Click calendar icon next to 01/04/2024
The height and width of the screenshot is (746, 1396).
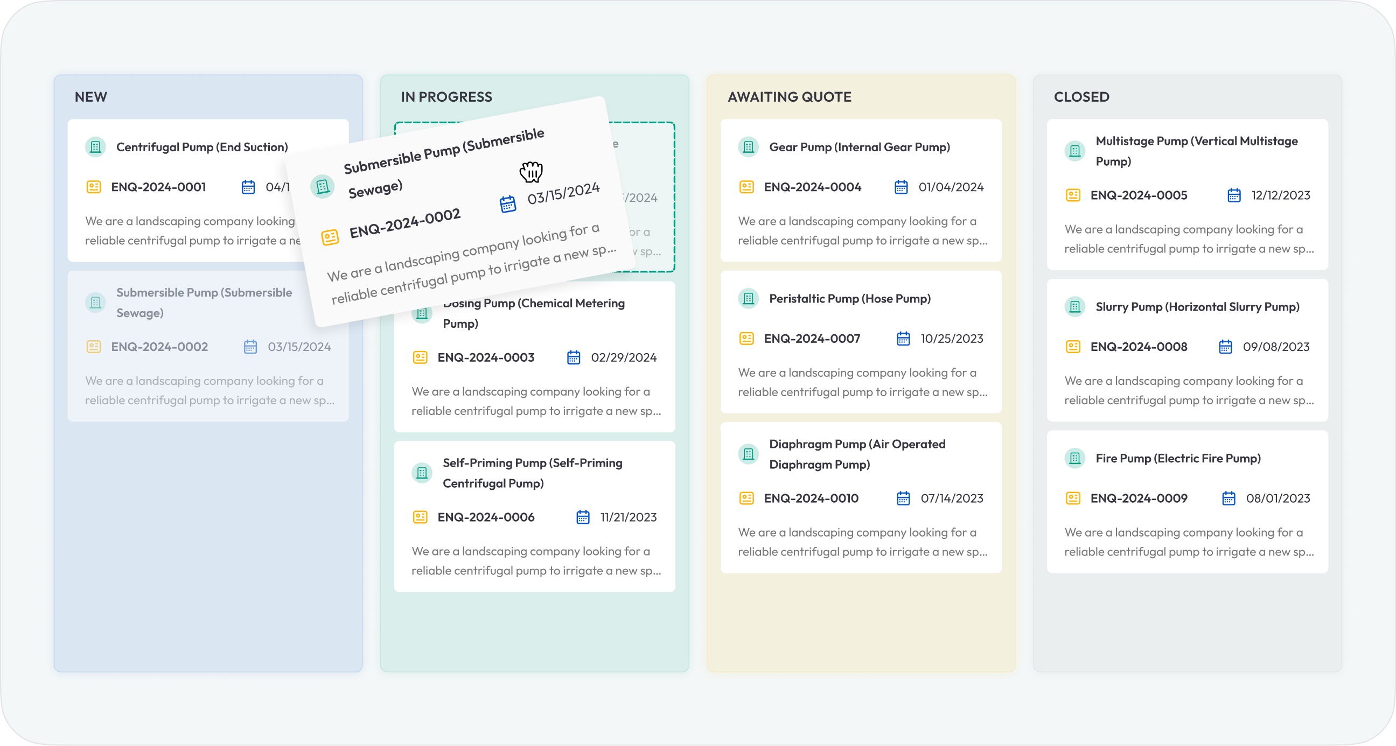pos(901,187)
